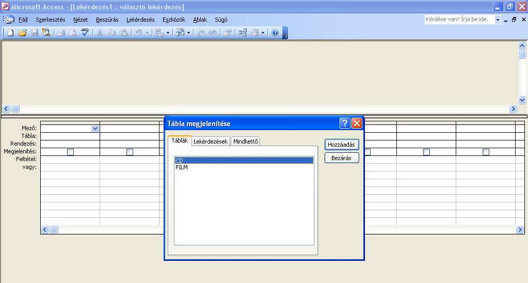Open the Ablak menu
This screenshot has width=528, height=283.
(x=200, y=20)
